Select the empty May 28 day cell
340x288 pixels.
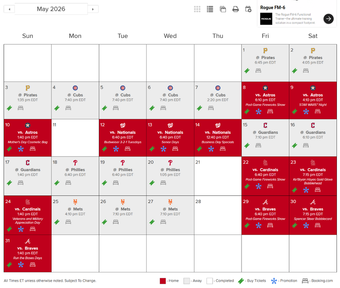tap(218, 215)
